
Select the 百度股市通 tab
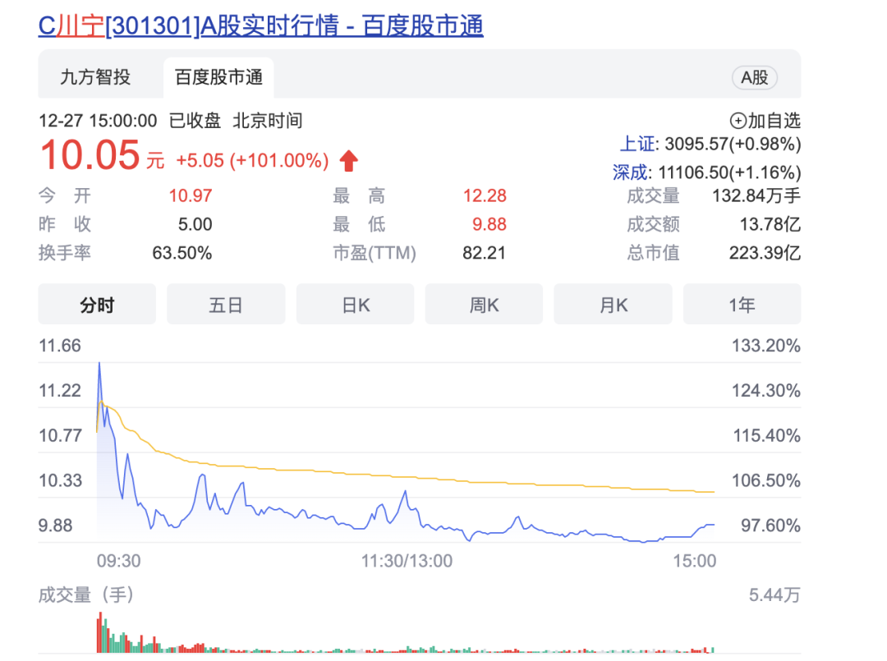pyautogui.click(x=219, y=77)
